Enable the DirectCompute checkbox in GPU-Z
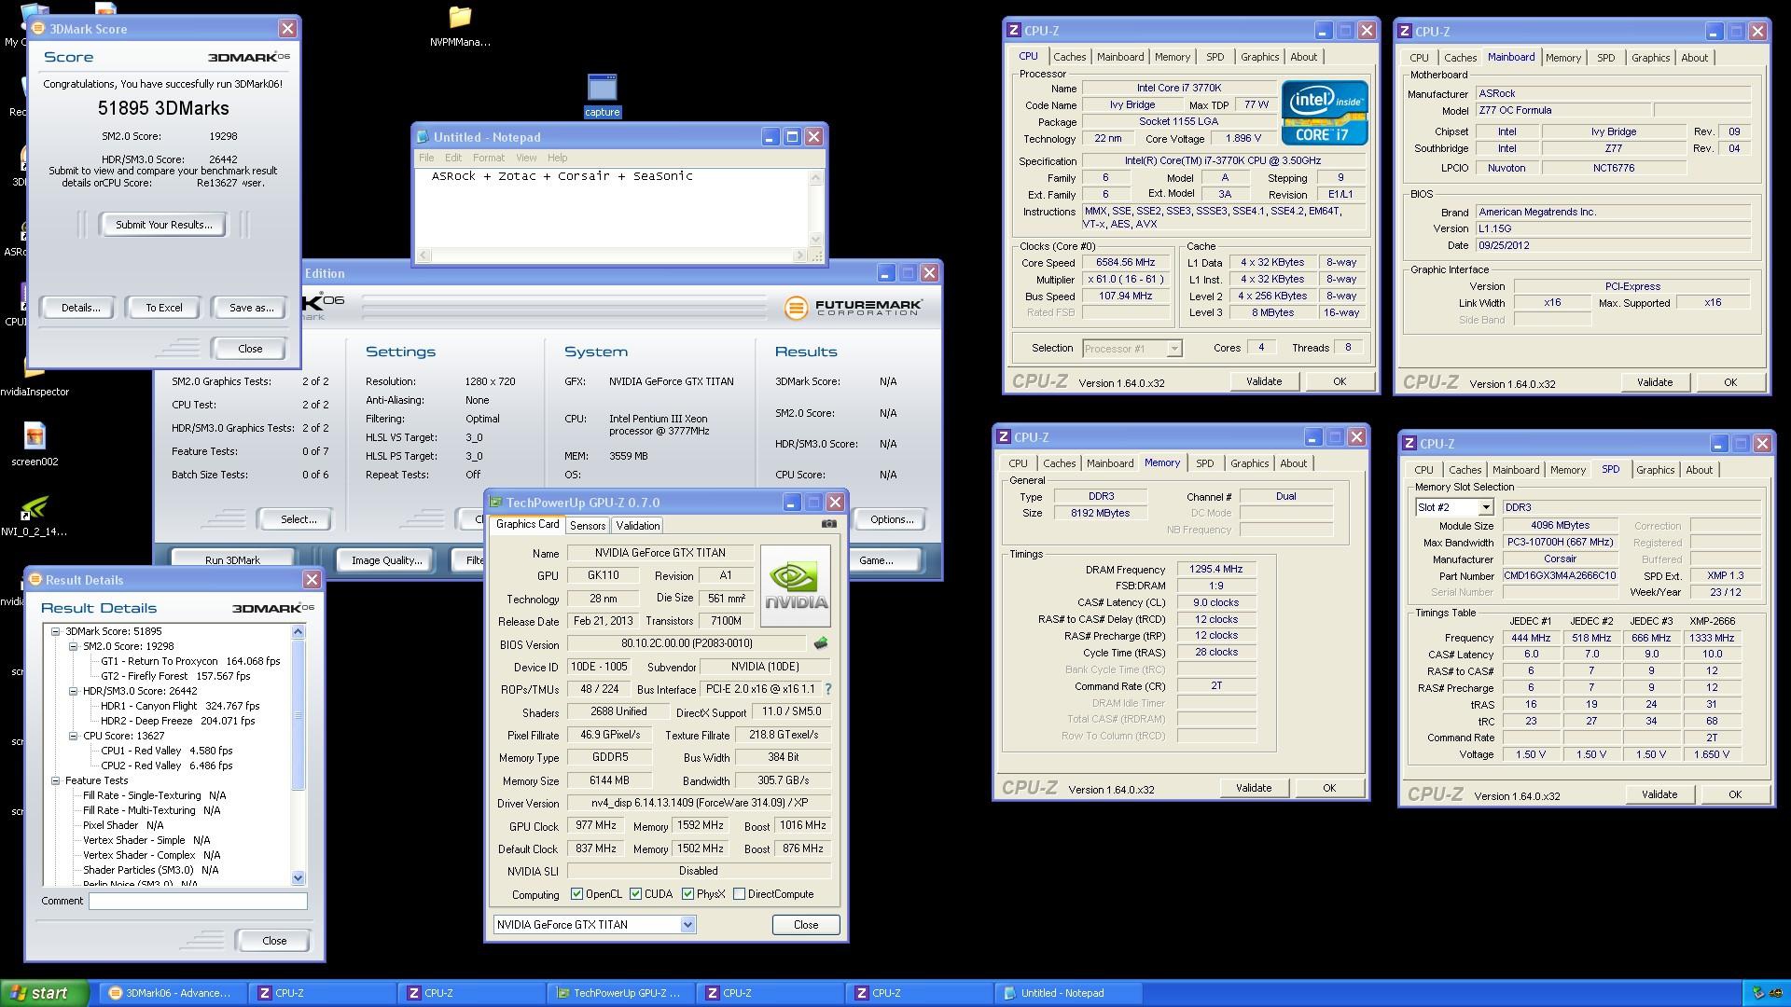 (740, 893)
